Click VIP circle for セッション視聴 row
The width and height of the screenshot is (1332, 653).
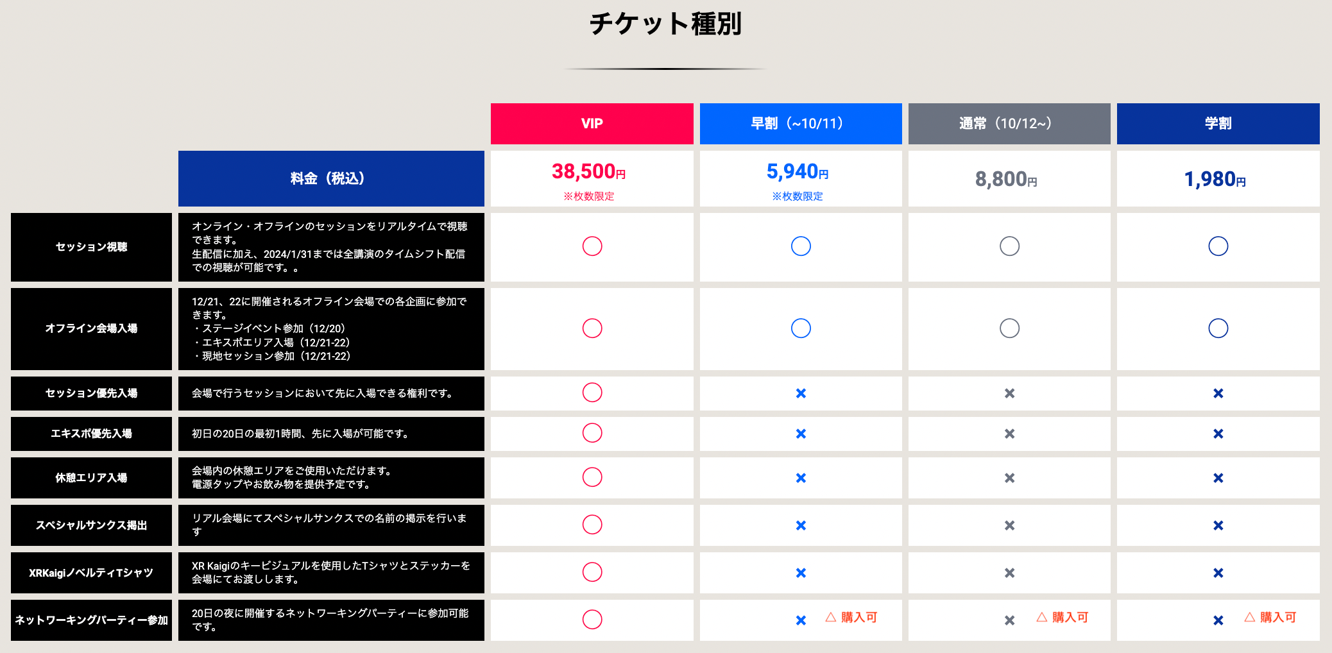(592, 246)
